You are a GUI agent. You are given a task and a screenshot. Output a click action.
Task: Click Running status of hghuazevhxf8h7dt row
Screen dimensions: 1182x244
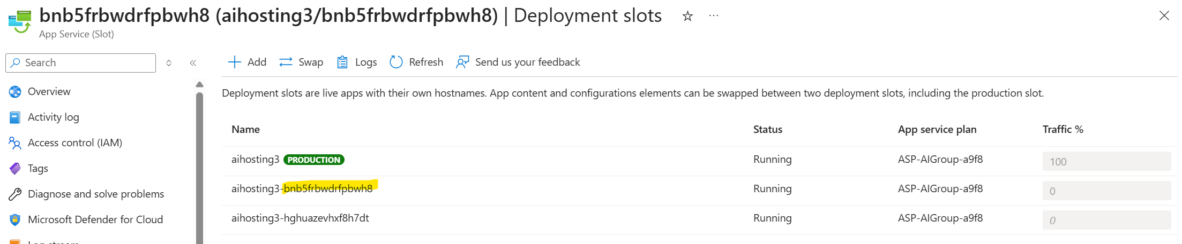point(772,218)
